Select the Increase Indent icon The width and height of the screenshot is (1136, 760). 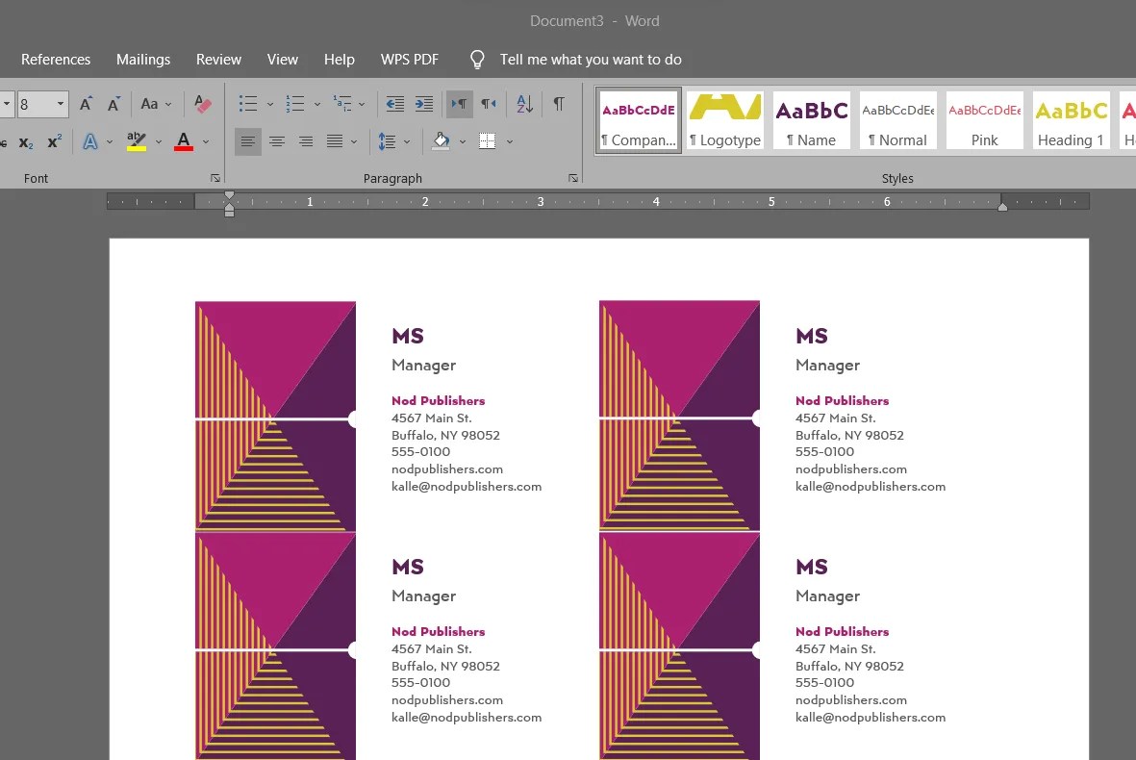423,103
